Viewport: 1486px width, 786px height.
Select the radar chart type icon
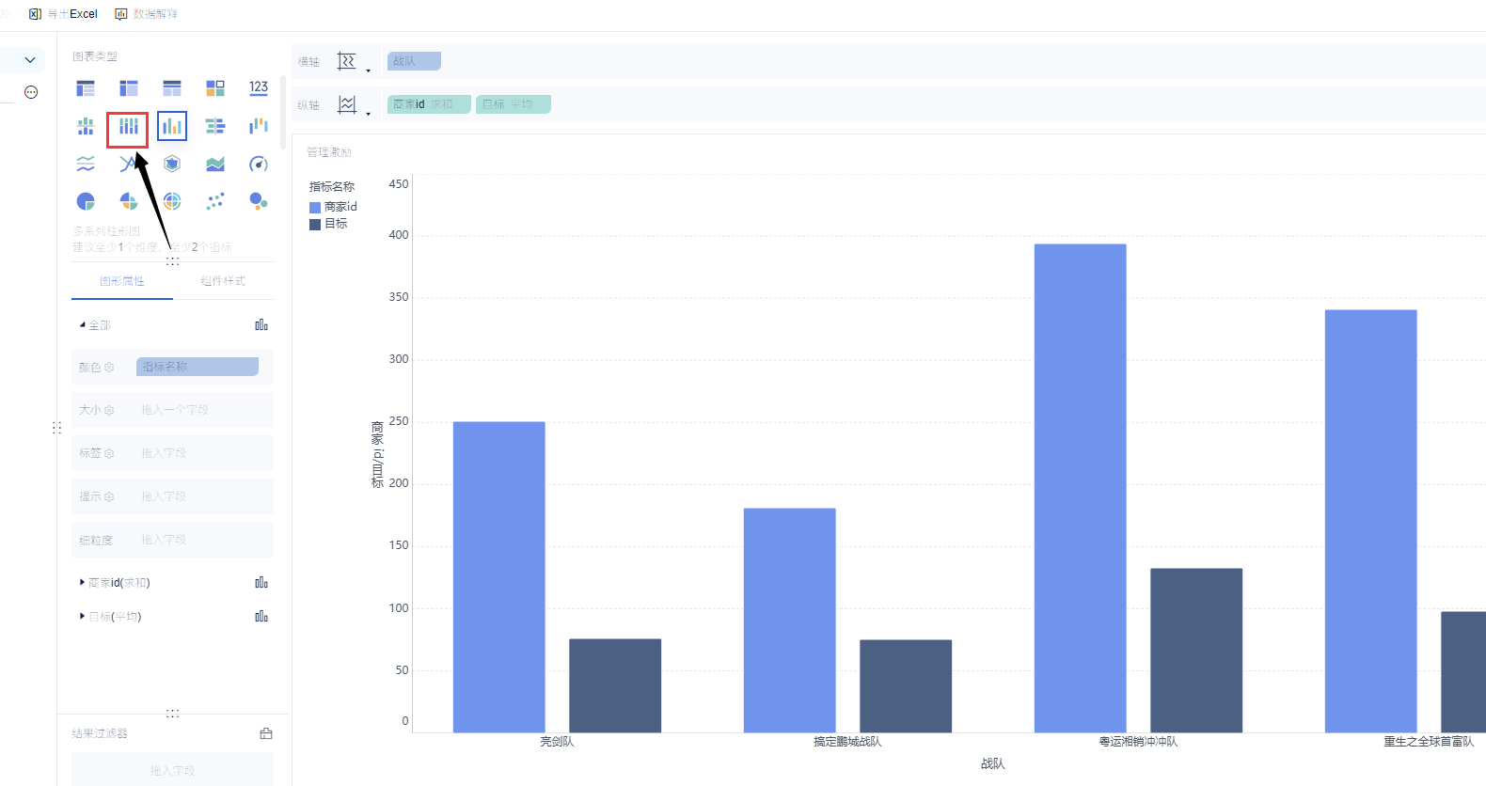(172, 165)
